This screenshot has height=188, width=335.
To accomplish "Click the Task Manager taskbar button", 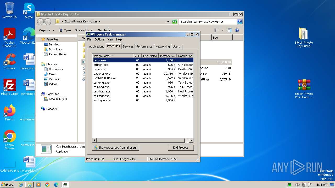I will pyautogui.click(x=65, y=185).
